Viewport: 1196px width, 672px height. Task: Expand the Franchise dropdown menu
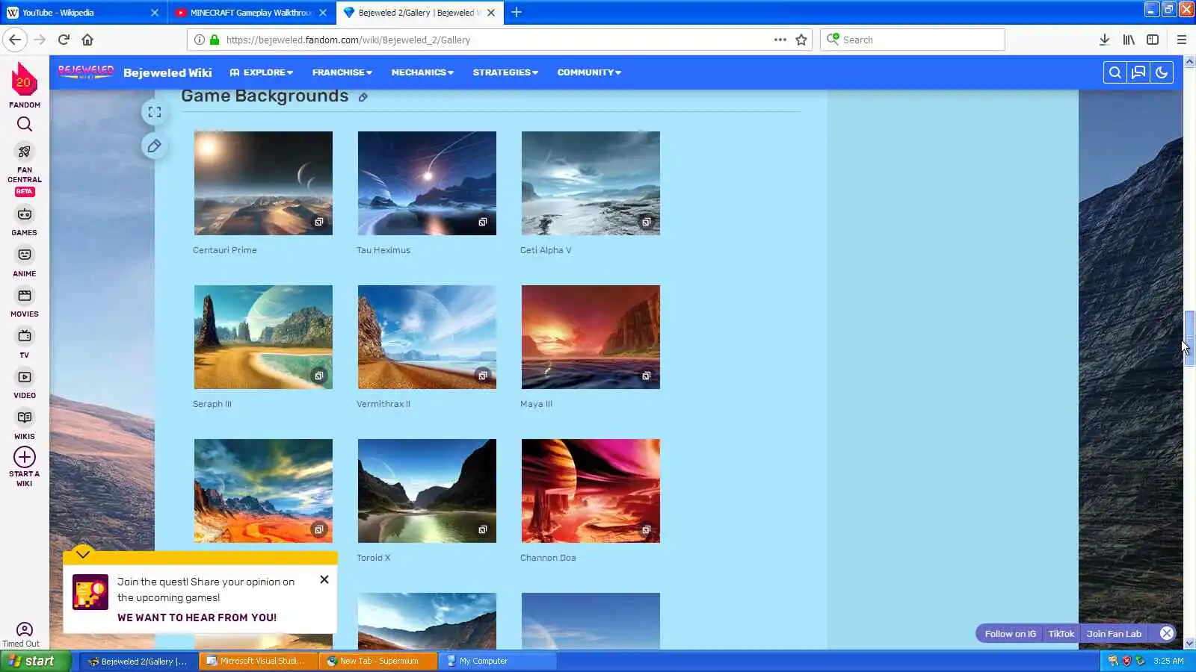tap(342, 72)
